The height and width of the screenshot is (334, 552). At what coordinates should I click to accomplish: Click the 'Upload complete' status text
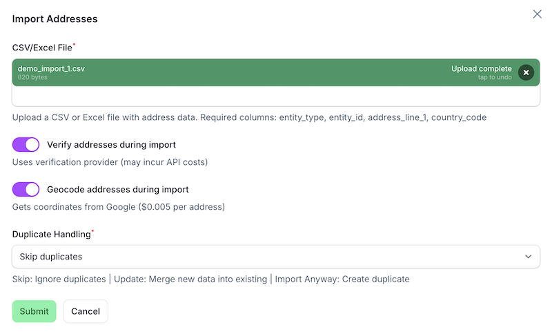tap(482, 68)
